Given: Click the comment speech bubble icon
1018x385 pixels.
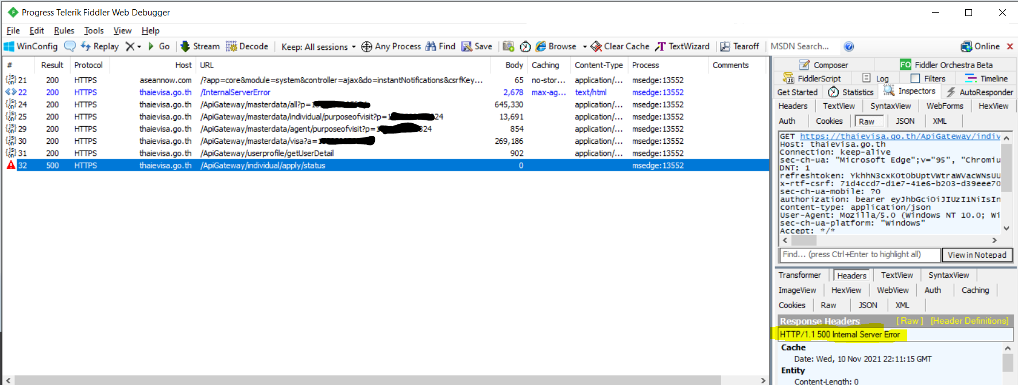Looking at the screenshot, I should click(x=69, y=46).
